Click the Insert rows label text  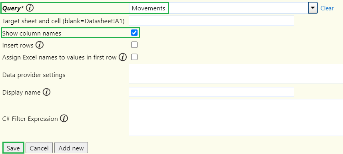(18, 45)
